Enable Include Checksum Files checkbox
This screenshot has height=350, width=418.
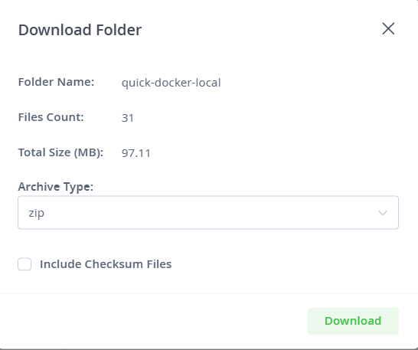coord(24,264)
